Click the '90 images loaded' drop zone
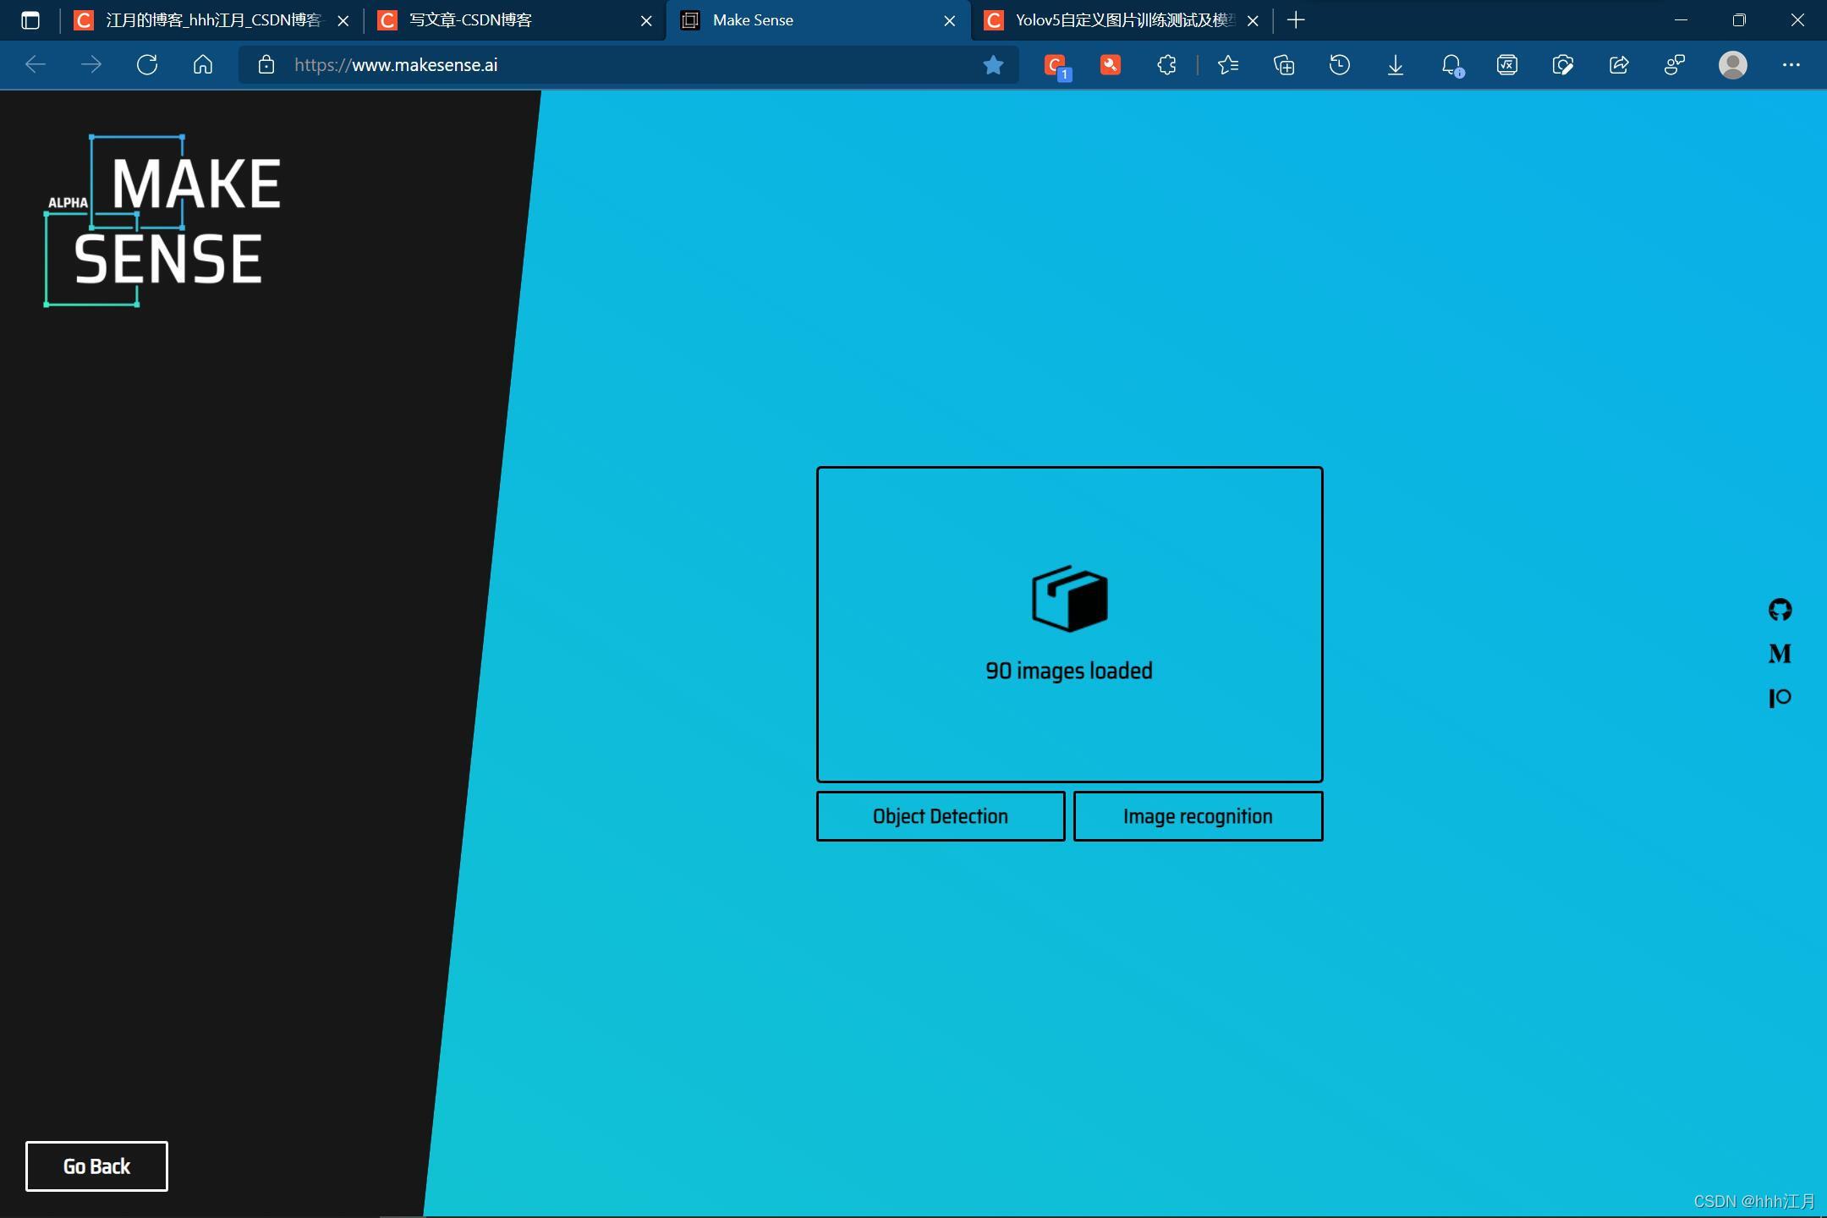1827x1218 pixels. 1069,624
